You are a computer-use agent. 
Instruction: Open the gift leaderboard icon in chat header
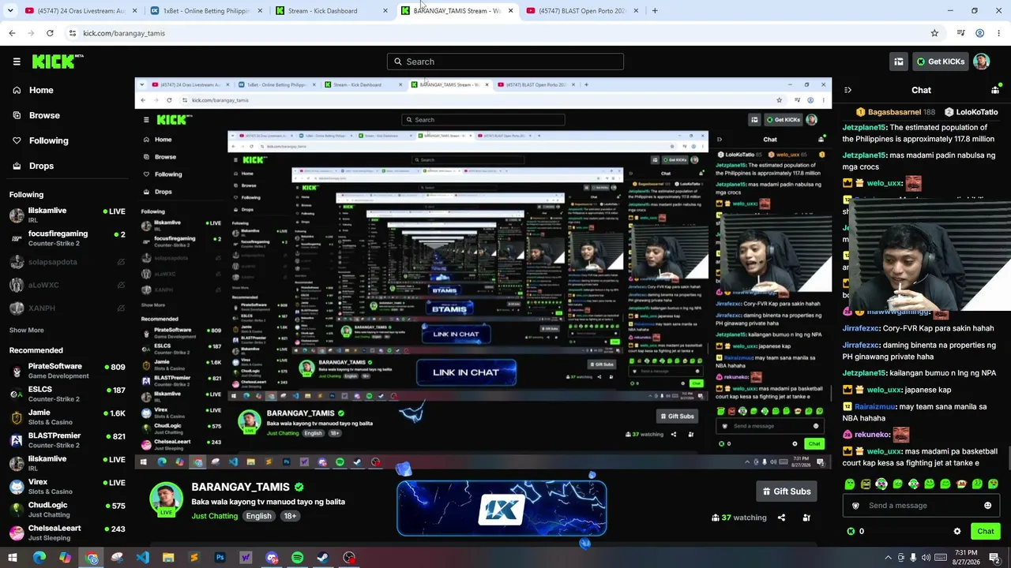click(995, 90)
